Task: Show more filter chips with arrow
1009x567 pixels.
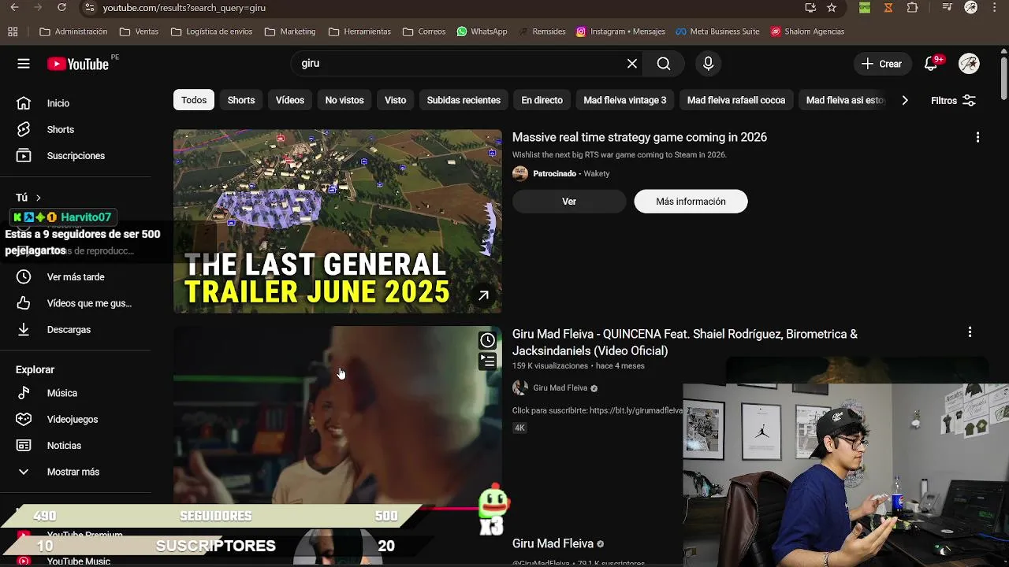Action: click(x=905, y=100)
